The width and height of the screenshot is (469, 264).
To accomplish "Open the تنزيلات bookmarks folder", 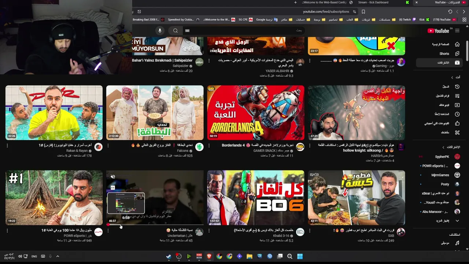I will pos(368,19).
